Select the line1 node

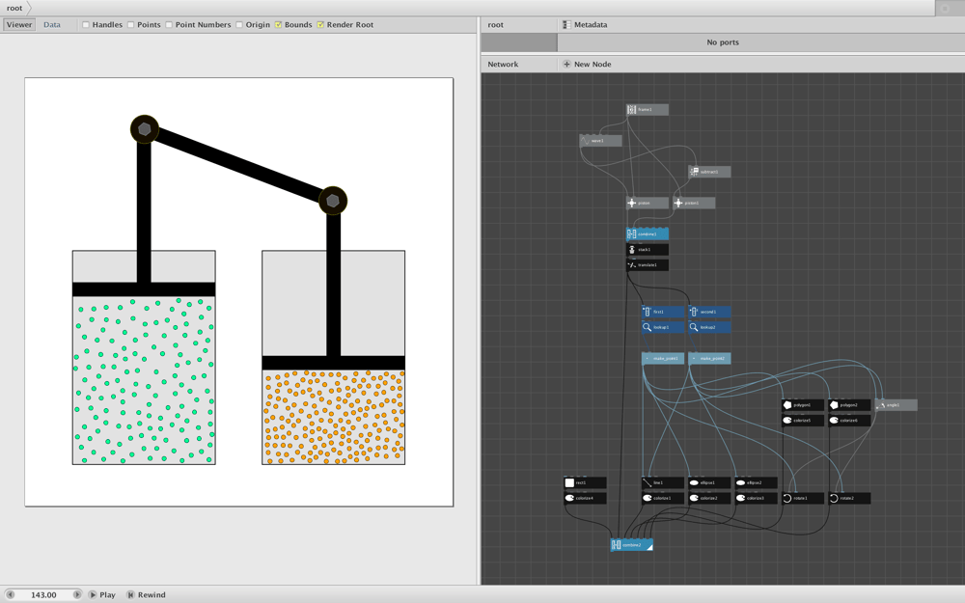coord(663,483)
